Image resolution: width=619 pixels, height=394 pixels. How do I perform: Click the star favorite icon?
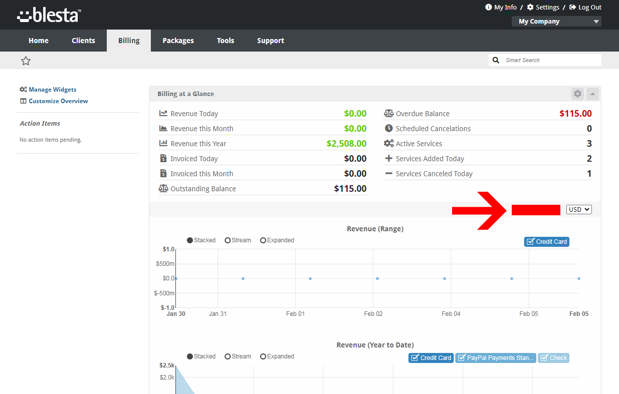point(26,61)
